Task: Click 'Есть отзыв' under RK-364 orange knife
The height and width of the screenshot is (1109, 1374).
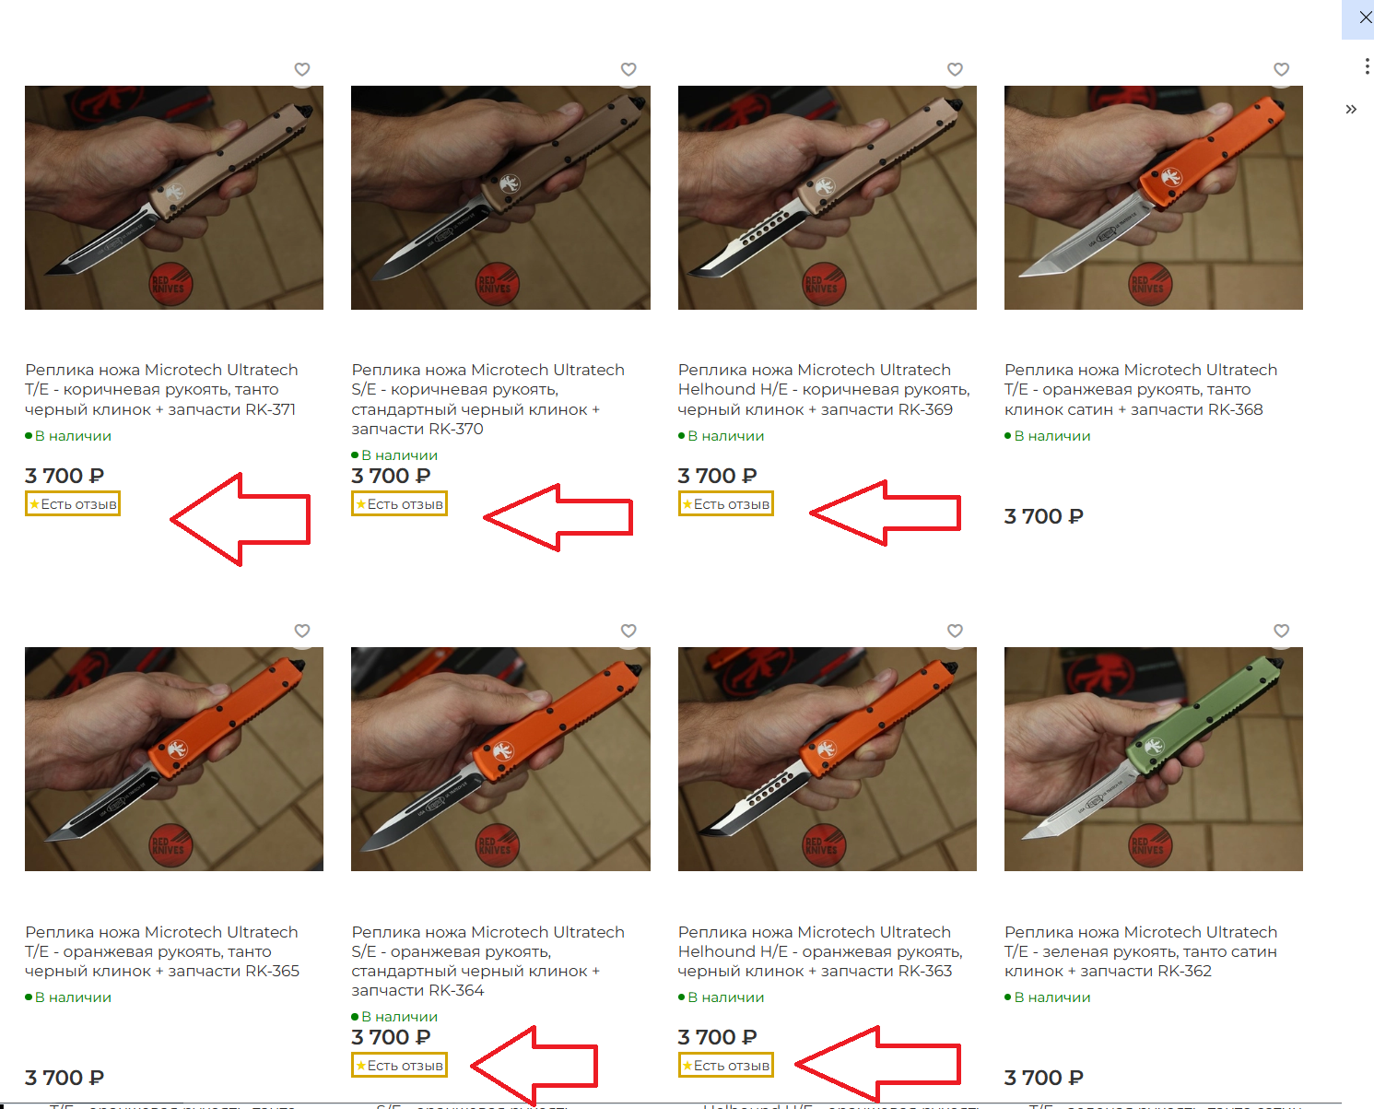Action: [399, 1066]
